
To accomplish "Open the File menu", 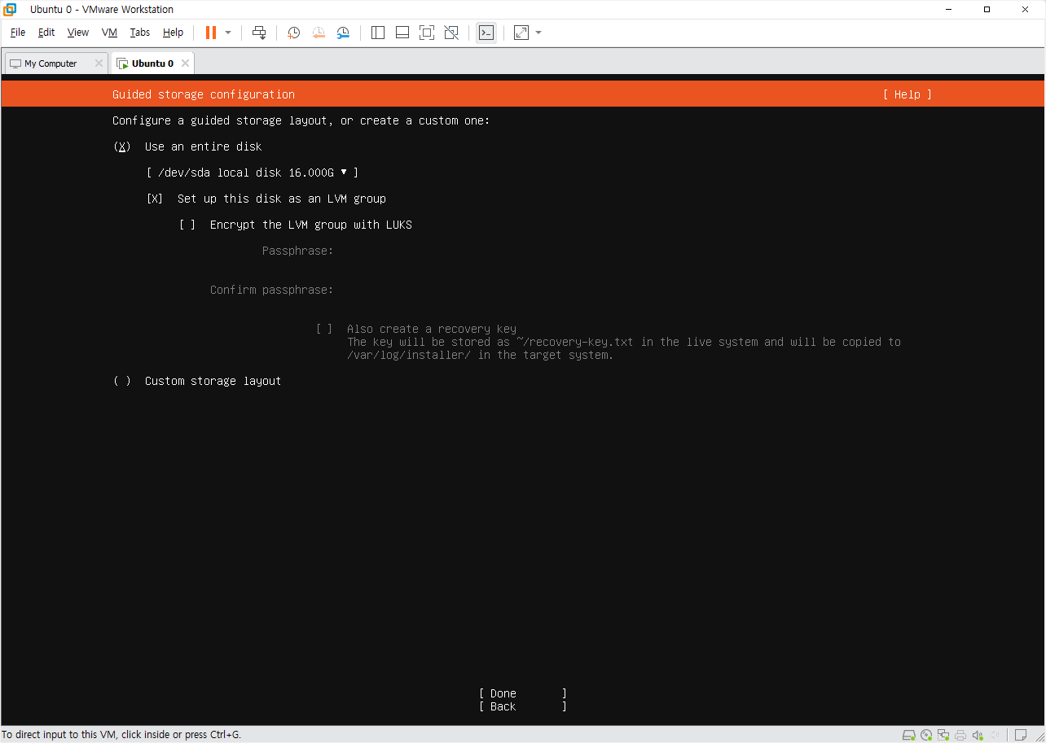I will pos(18,33).
